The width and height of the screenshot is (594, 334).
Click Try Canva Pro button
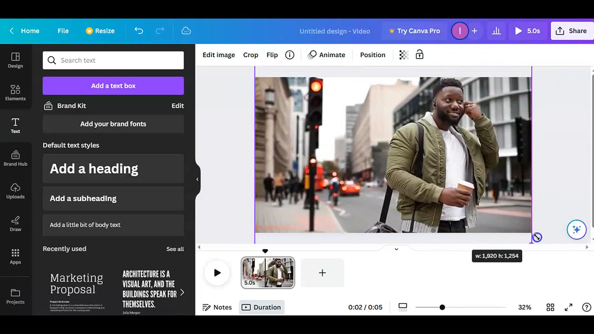415,31
